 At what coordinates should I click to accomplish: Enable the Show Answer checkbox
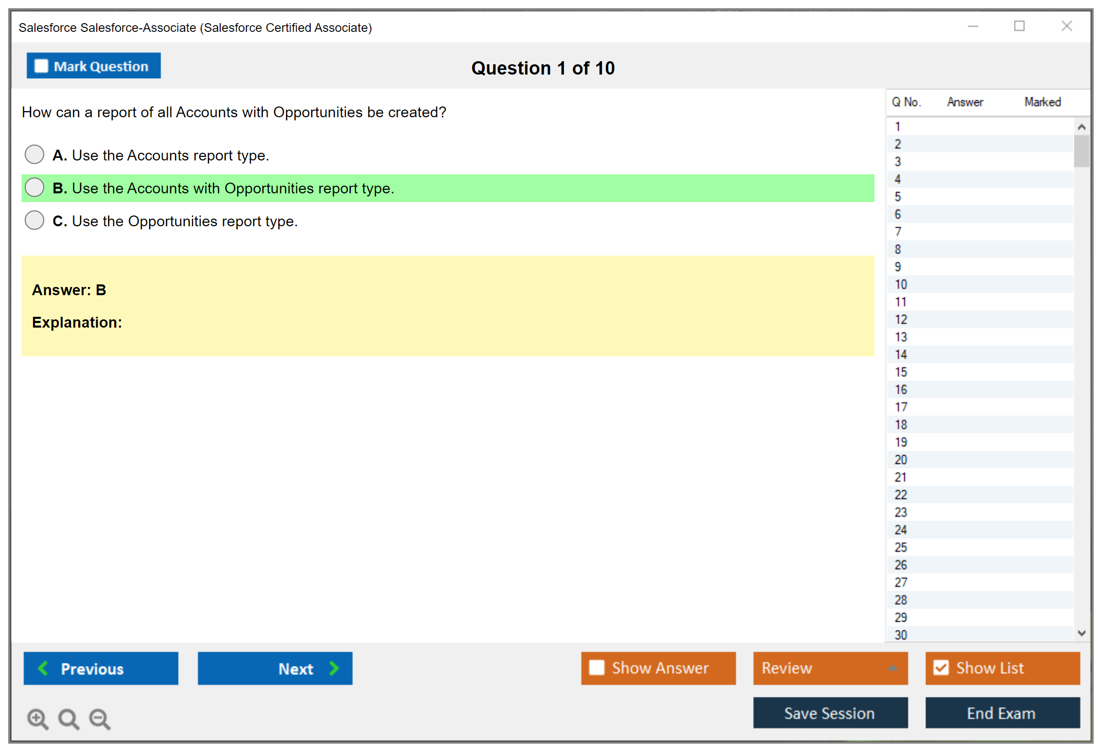[597, 668]
